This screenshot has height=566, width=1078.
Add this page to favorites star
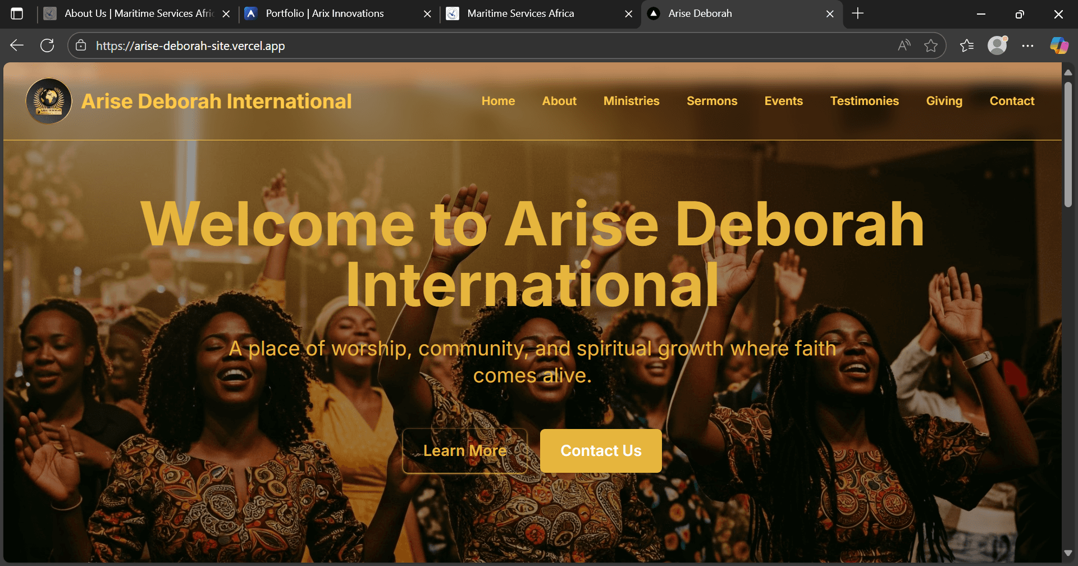(x=931, y=45)
